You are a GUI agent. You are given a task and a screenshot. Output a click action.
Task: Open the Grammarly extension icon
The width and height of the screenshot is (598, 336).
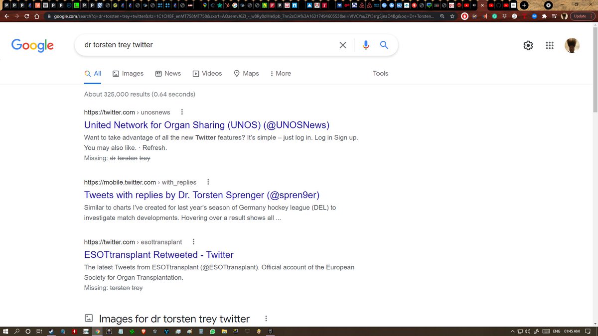494,16
